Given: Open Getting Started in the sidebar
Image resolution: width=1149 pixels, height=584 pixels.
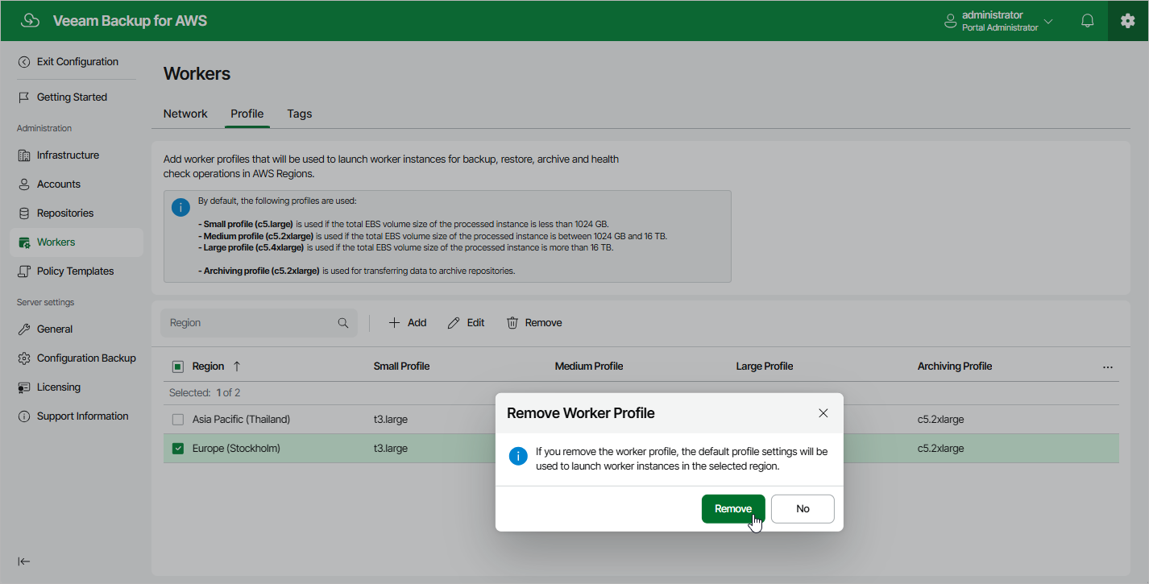Looking at the screenshot, I should pos(72,97).
